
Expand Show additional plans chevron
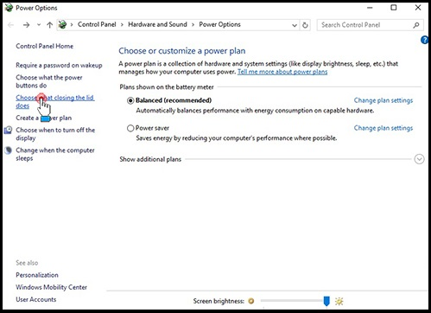pyautogui.click(x=419, y=159)
